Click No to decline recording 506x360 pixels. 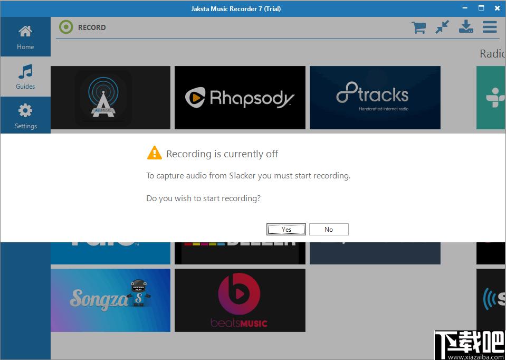tap(329, 229)
